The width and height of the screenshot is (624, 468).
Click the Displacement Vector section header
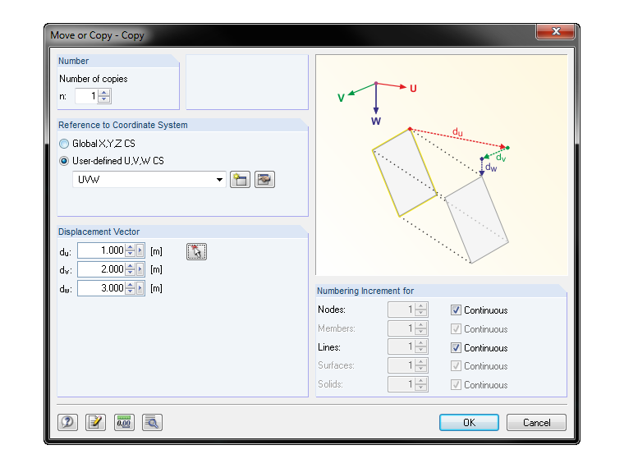(x=99, y=232)
